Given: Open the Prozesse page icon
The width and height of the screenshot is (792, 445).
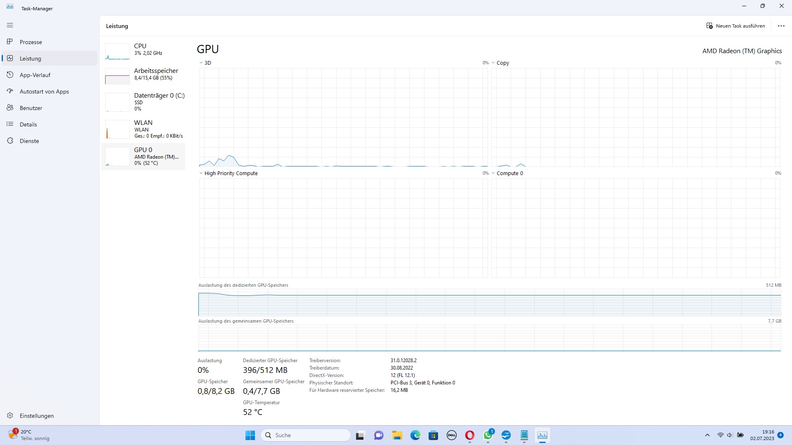Looking at the screenshot, I should tap(10, 42).
